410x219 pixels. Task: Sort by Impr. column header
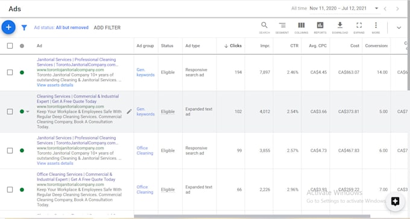tap(265, 46)
